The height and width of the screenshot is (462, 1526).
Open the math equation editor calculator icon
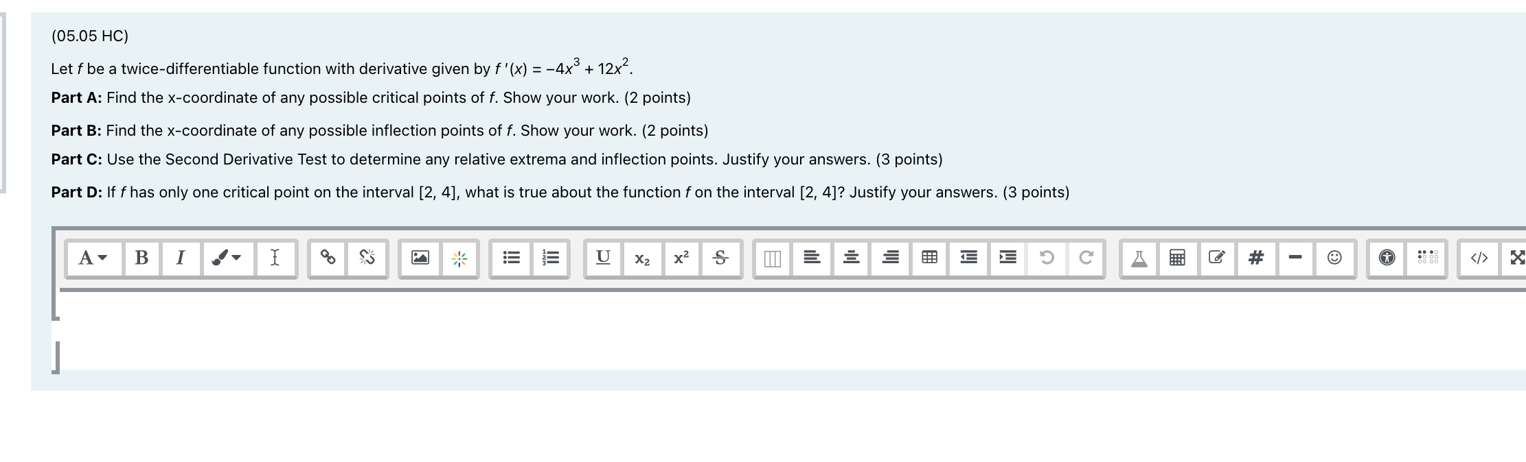[x=1176, y=258]
